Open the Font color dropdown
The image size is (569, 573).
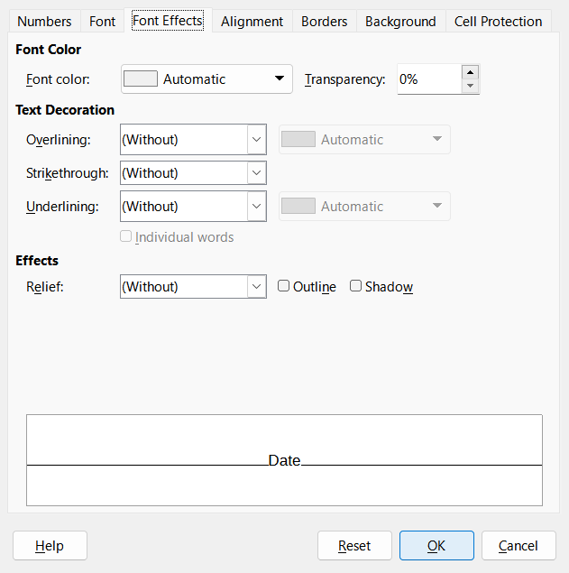[206, 79]
